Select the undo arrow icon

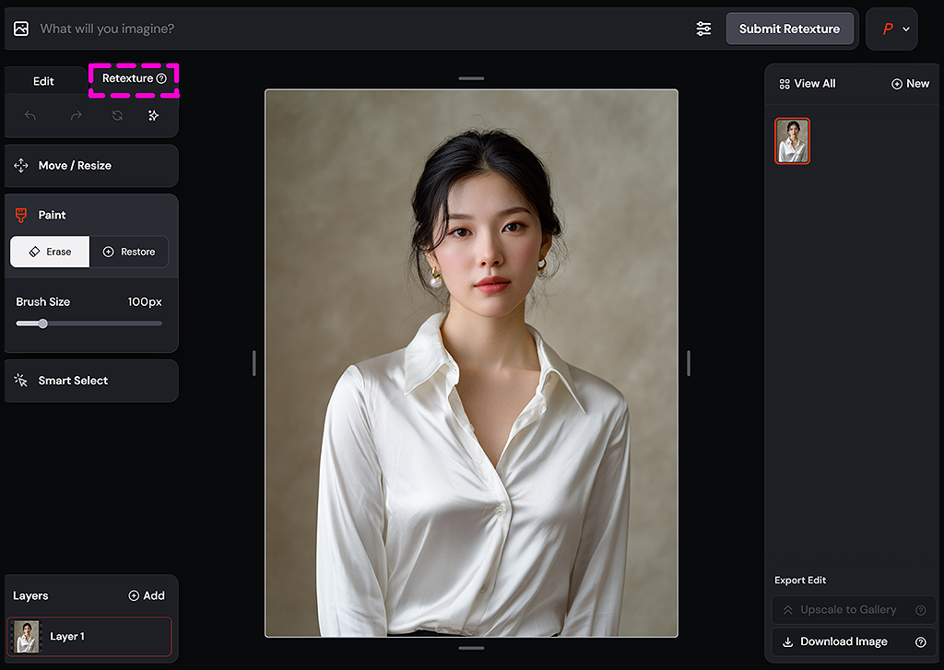(29, 114)
